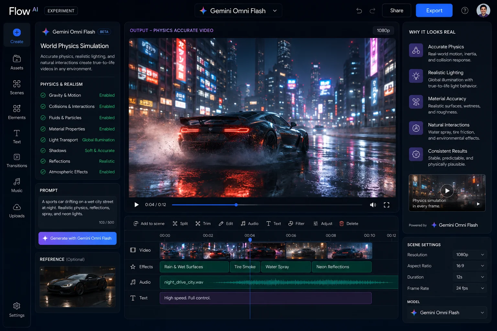Open the Assets panel
Image resolution: width=497 pixels, height=331 pixels.
pos(17,62)
